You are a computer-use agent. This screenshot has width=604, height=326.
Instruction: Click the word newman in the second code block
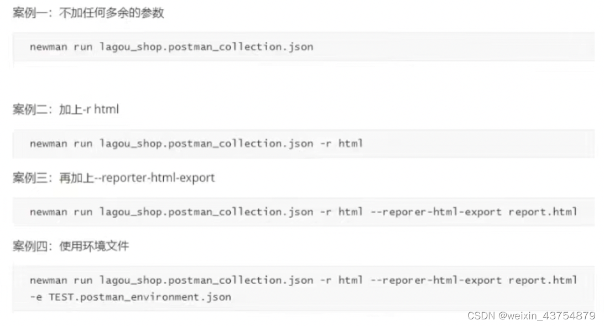click(48, 144)
